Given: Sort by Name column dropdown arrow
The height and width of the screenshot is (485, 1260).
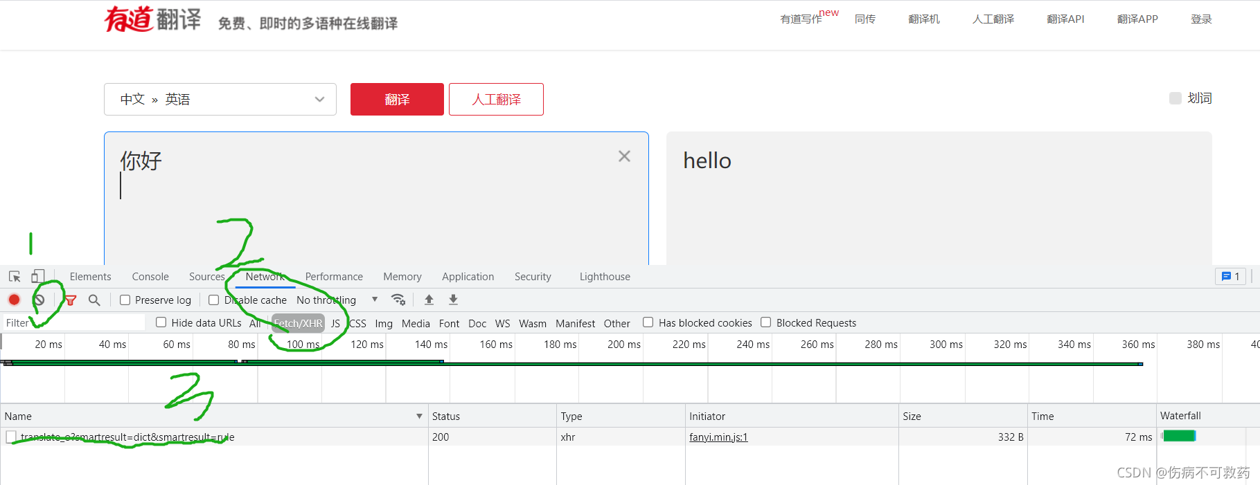Looking at the screenshot, I should coord(419,416).
